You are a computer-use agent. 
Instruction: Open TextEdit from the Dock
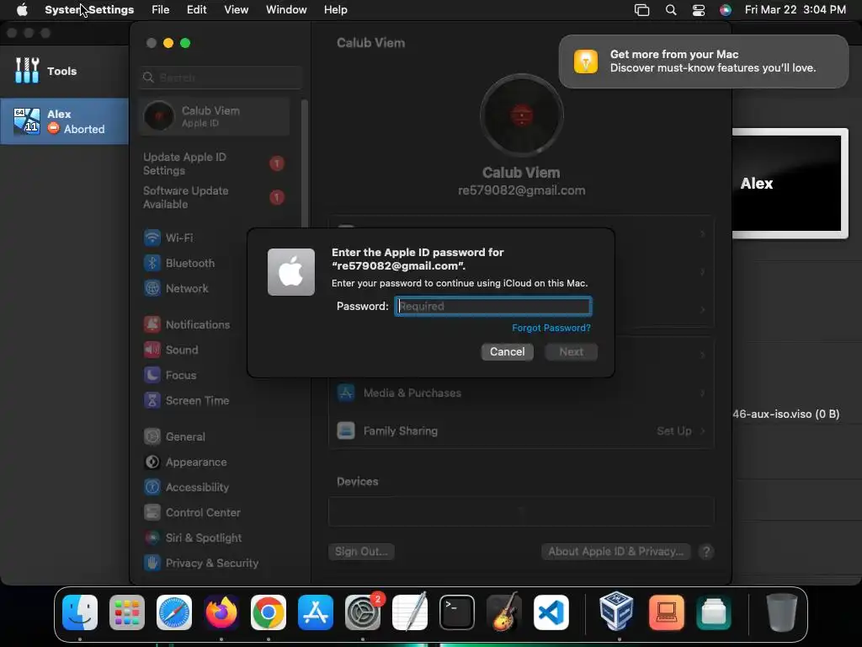pos(410,612)
